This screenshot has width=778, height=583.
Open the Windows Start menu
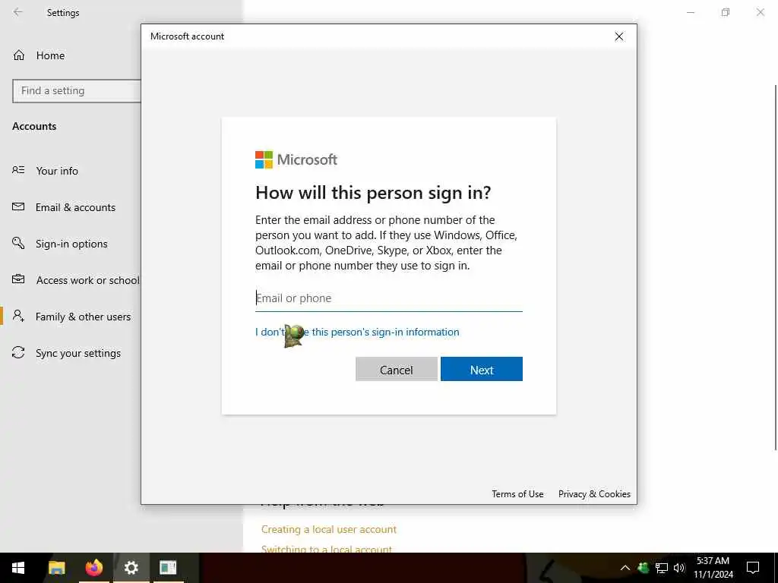tap(18, 568)
